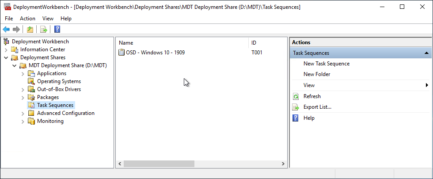The width and height of the screenshot is (433, 179).
Task: Open the File menu
Action: point(9,19)
